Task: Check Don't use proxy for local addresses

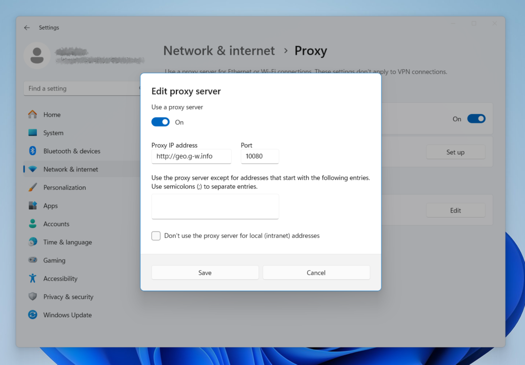Action: (156, 235)
